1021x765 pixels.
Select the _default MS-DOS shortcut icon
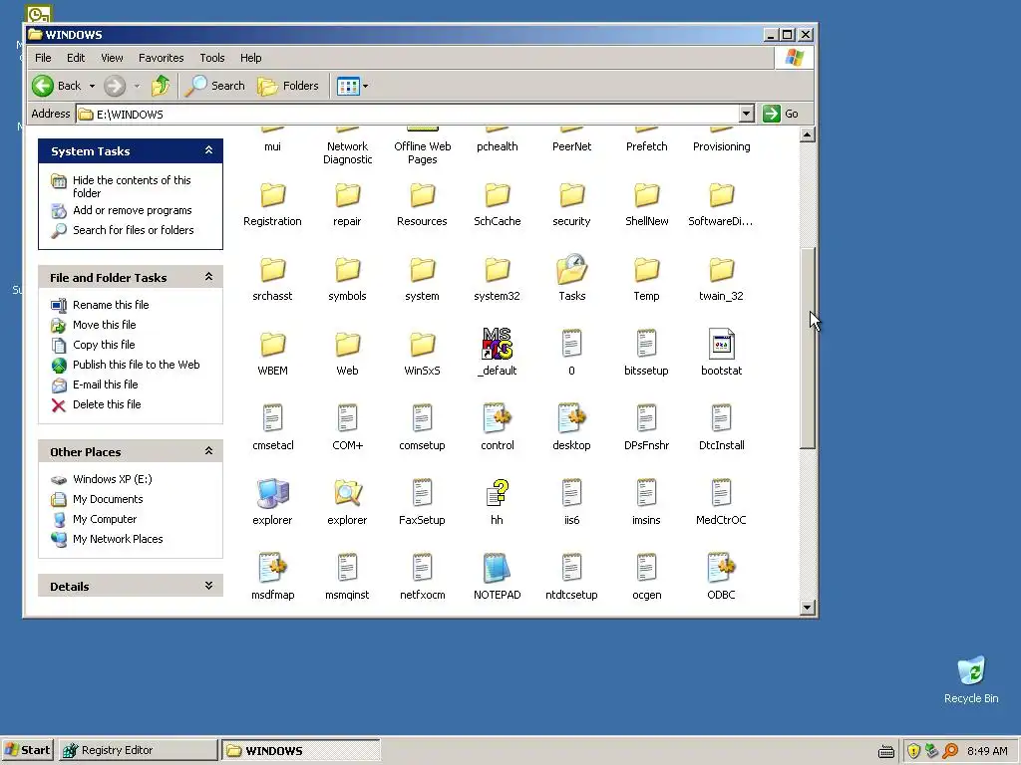497,344
